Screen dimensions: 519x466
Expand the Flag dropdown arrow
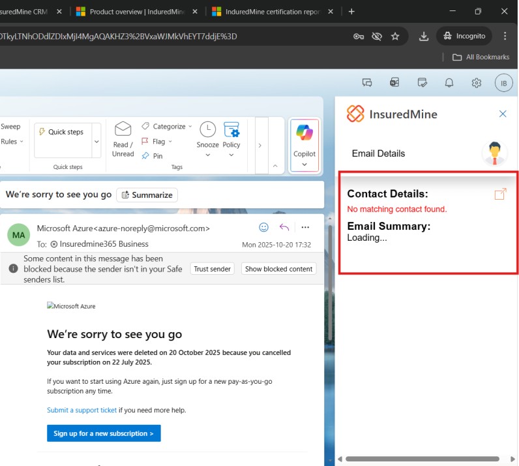[x=171, y=142]
